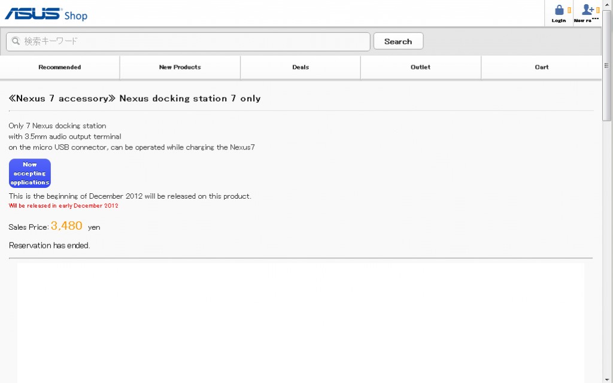Focus the search keyword input field
Viewport: 613px width, 383px height.
tap(188, 41)
